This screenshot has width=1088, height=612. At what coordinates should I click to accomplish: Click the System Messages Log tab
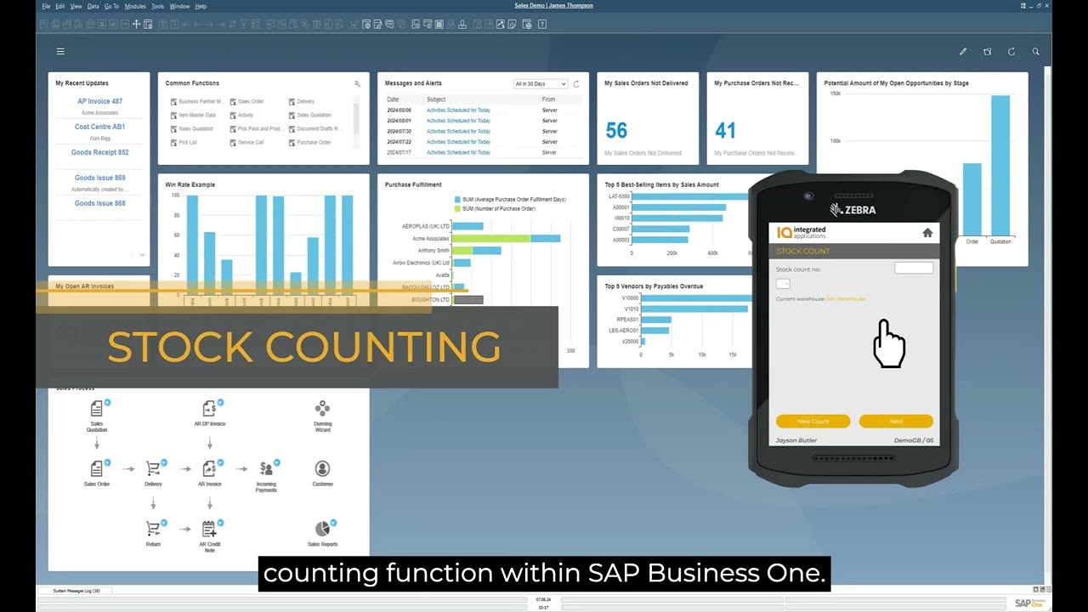76,590
